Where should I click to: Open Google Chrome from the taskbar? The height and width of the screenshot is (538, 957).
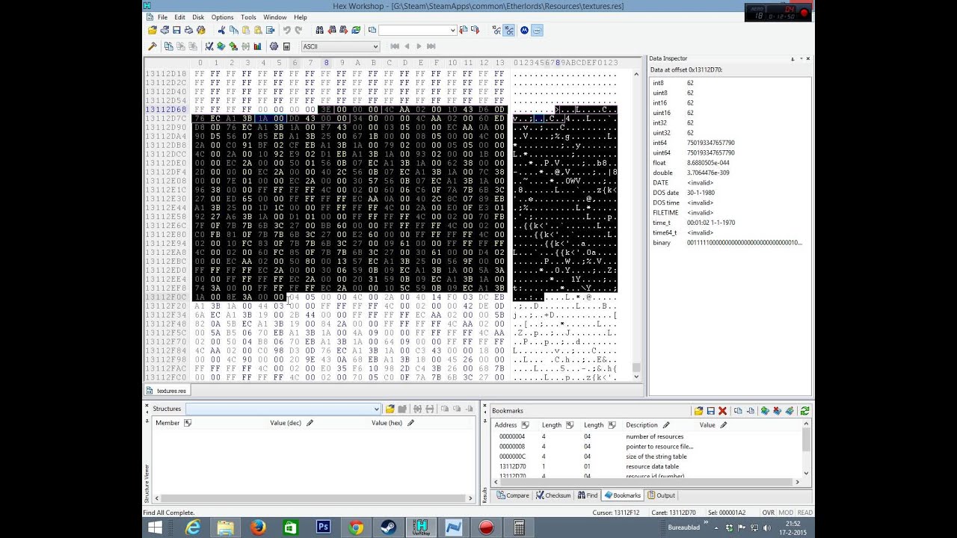(355, 528)
